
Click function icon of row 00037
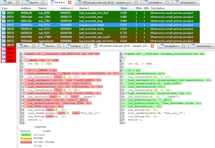pyautogui.click(x=4, y=25)
